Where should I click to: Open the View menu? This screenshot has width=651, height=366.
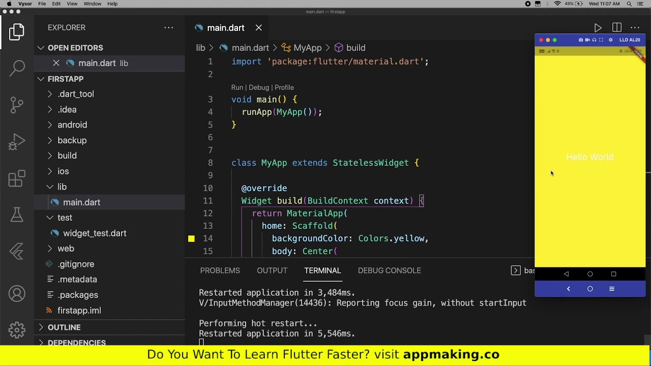click(72, 4)
